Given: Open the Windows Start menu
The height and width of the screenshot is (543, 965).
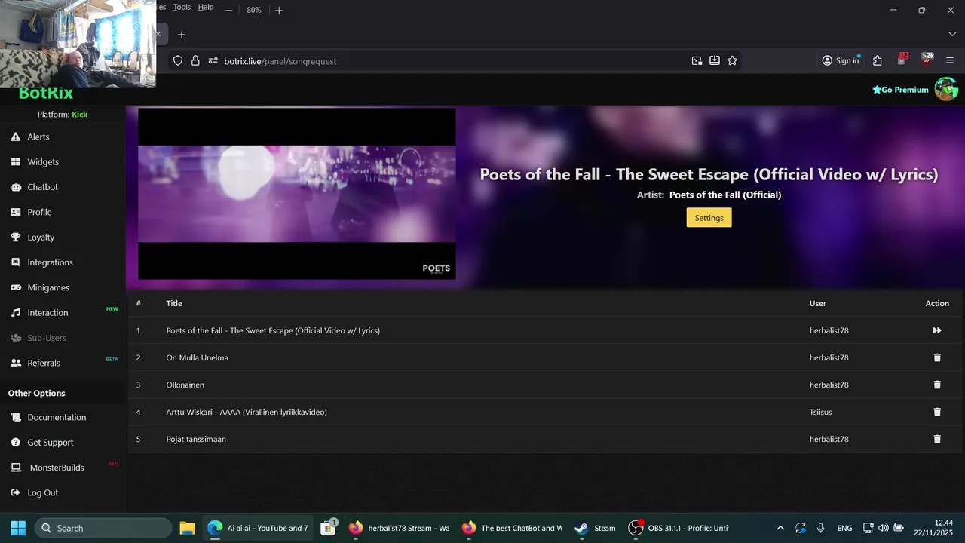Looking at the screenshot, I should pyautogui.click(x=18, y=528).
